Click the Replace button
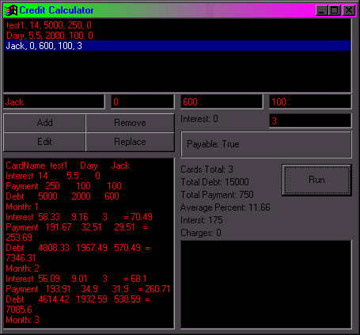The width and height of the screenshot is (360, 335). tap(130, 142)
